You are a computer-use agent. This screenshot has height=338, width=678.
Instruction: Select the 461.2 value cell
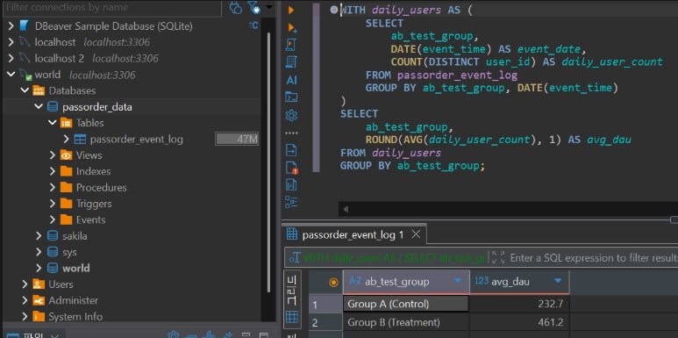(519, 322)
